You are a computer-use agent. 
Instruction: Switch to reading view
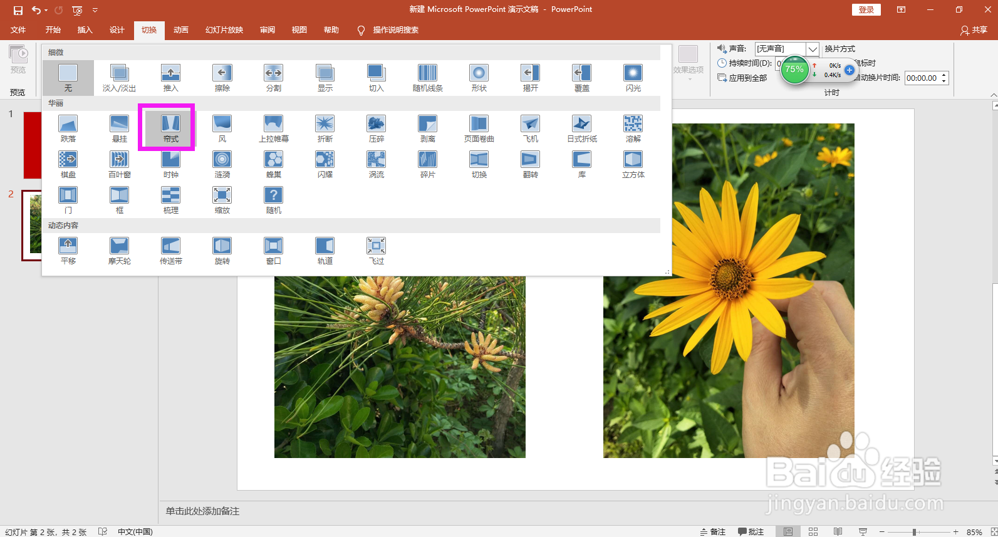pos(838,531)
